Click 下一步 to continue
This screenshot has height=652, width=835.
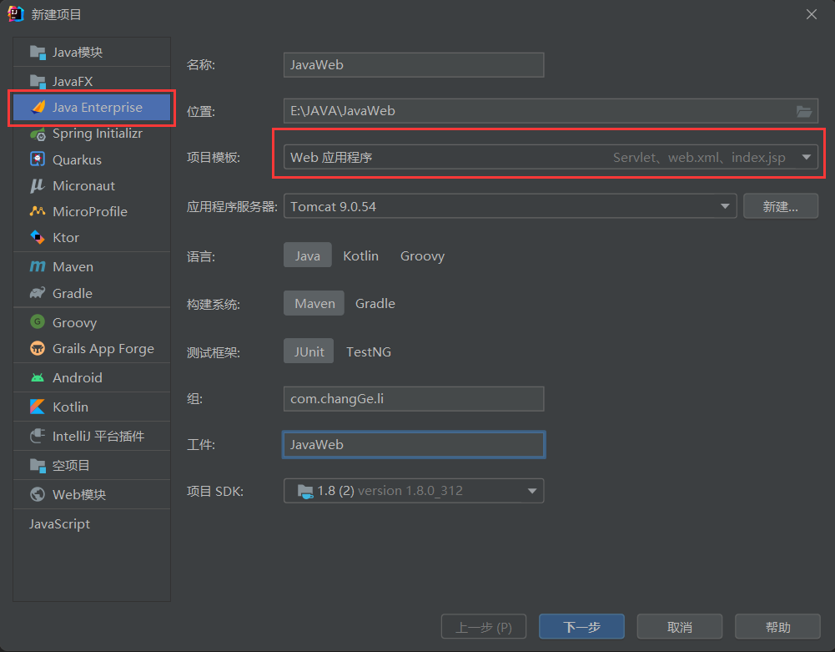tap(581, 627)
